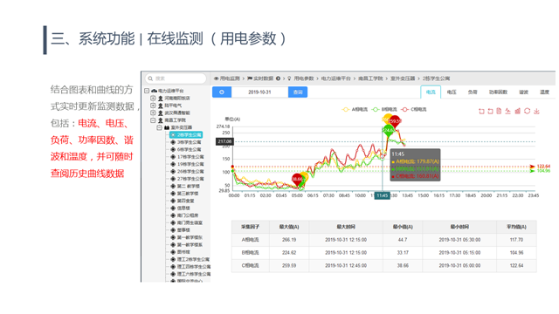Switch to the 负荷 tab
Image resolution: width=559 pixels, height=314 pixels.
473,92
